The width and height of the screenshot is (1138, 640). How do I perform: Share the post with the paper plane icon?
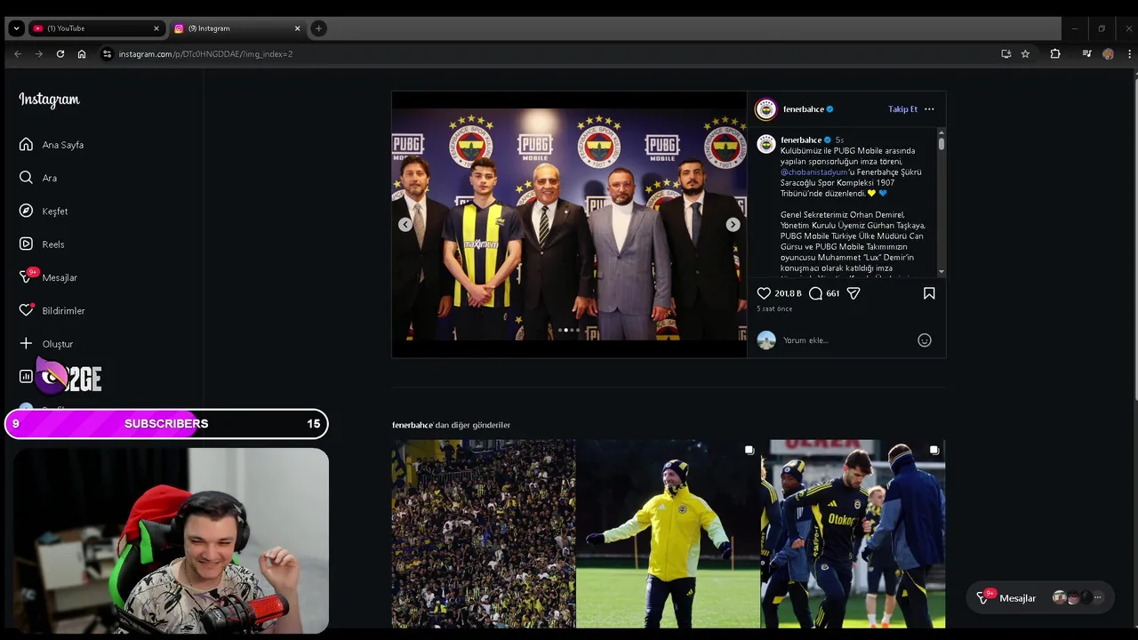(853, 293)
